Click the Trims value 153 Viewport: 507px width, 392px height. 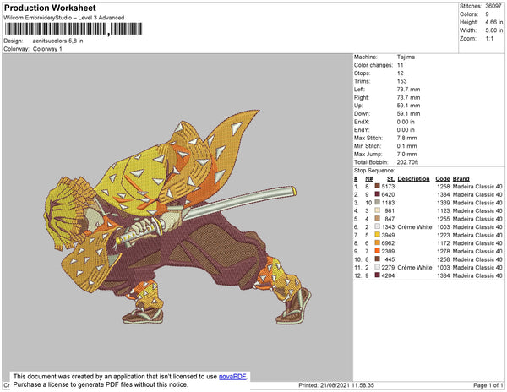402,81
